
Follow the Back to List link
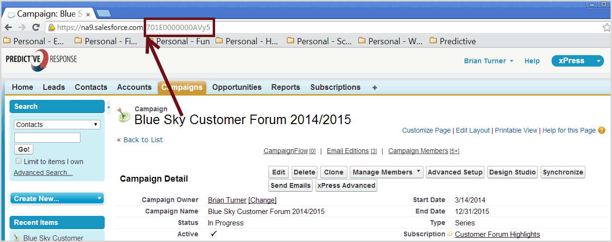click(140, 140)
